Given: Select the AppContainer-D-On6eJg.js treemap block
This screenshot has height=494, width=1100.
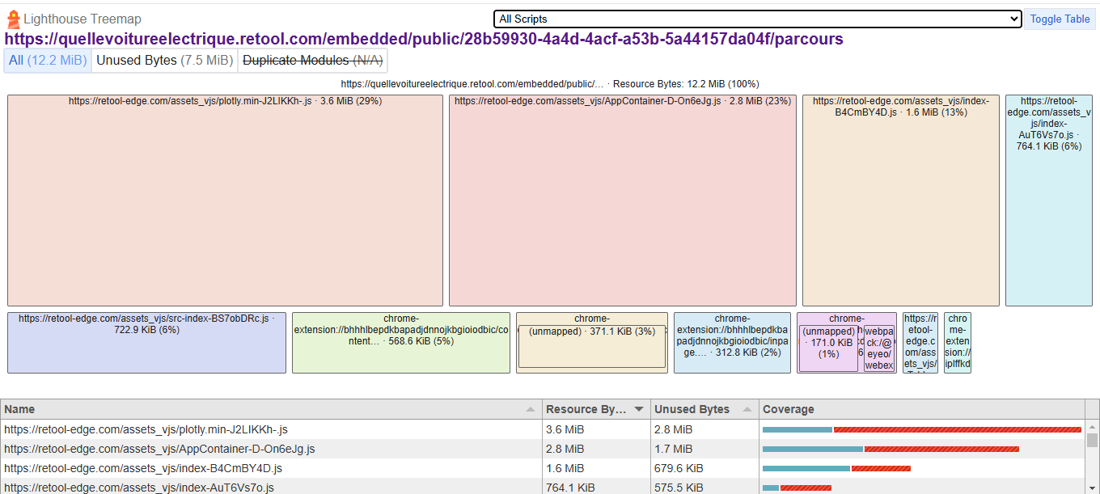Looking at the screenshot, I should pyautogui.click(x=622, y=202).
